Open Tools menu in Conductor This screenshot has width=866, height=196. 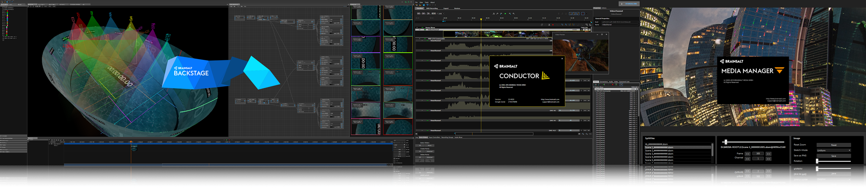pyautogui.click(x=427, y=3)
